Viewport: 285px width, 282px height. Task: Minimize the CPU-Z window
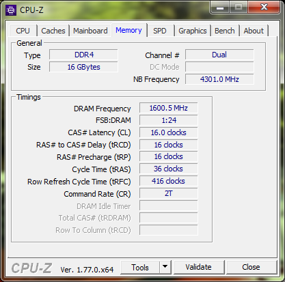coord(220,8)
